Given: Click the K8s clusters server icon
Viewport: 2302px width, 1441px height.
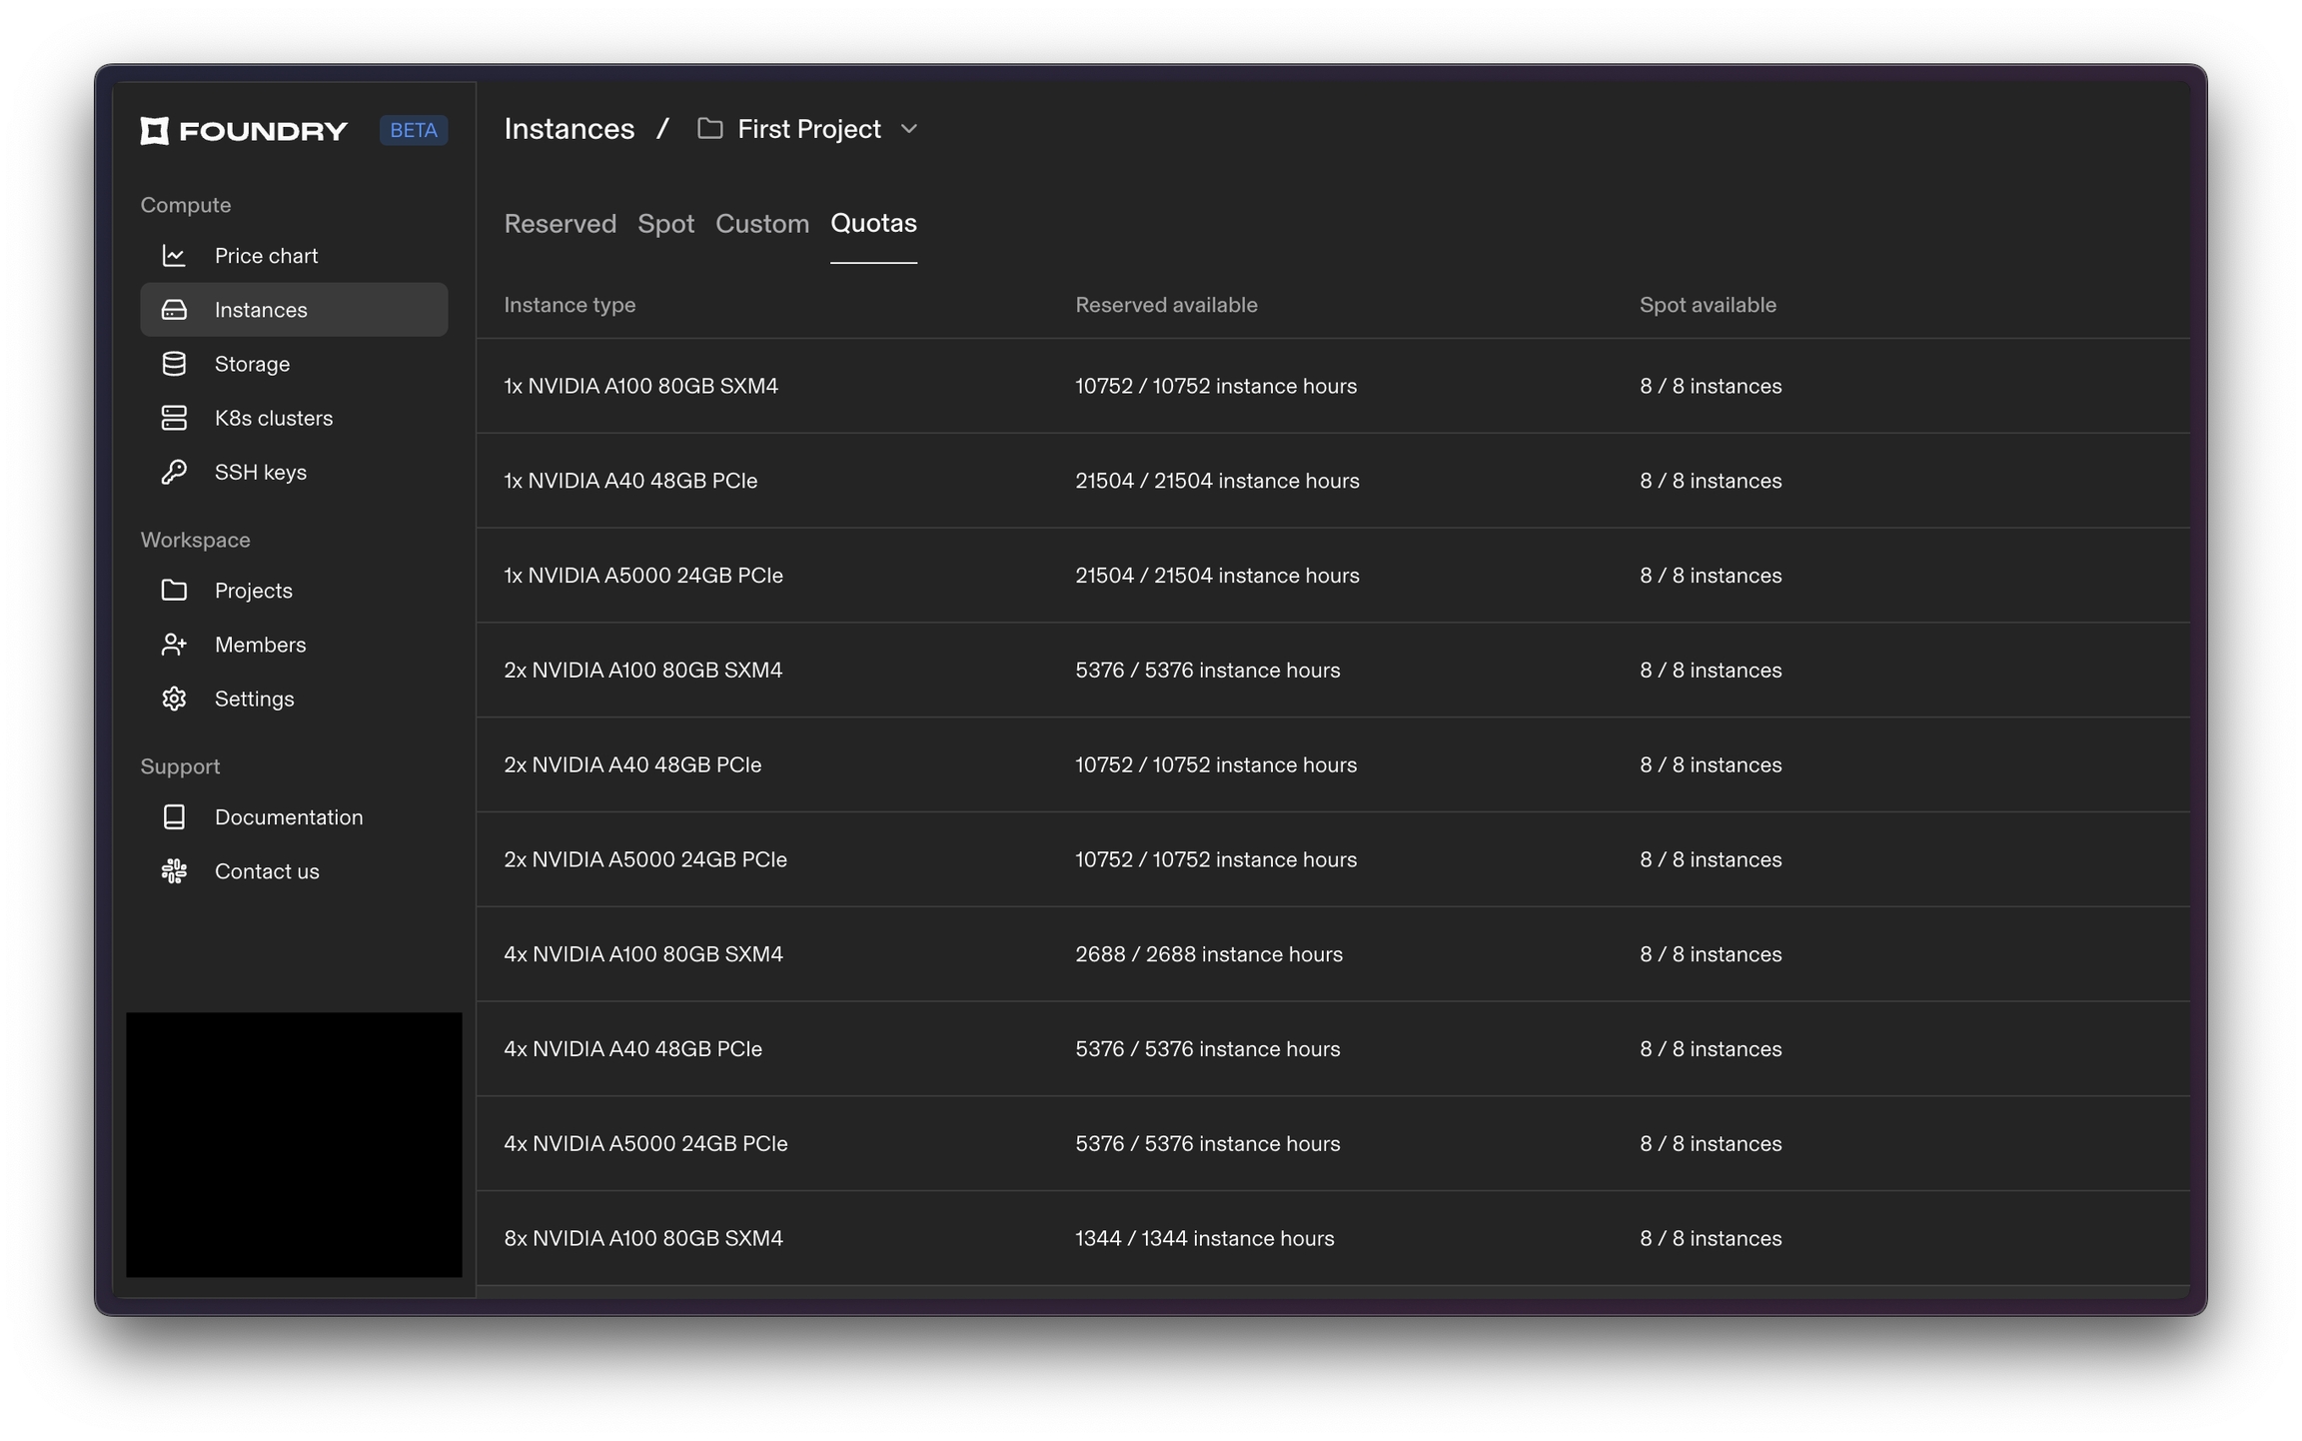Looking at the screenshot, I should tap(174, 418).
